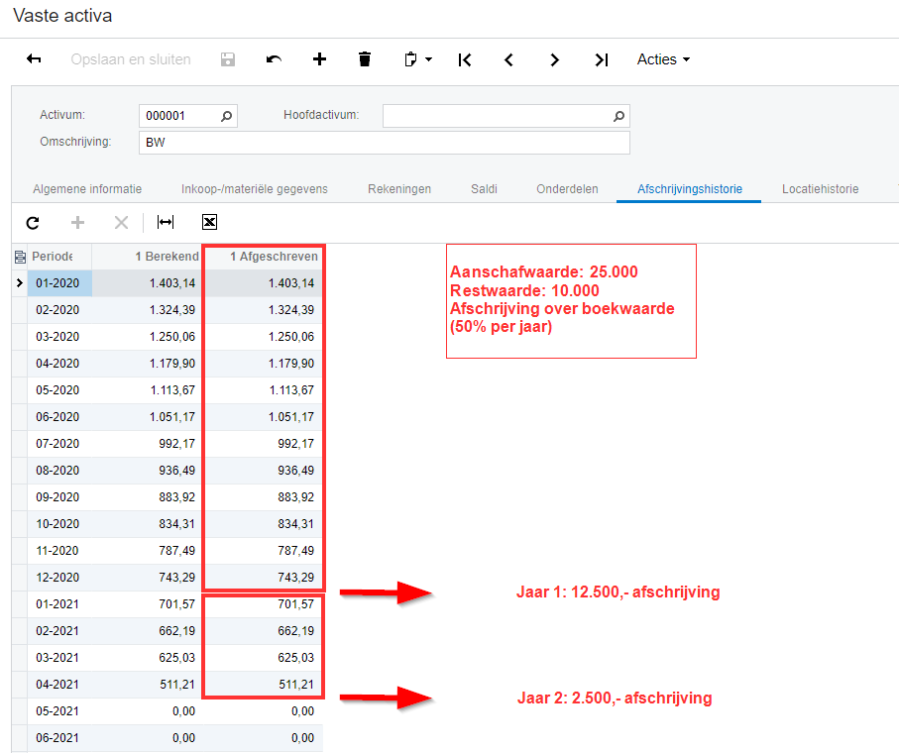
Task: Refresh the depreciation history grid
Action: (x=33, y=223)
